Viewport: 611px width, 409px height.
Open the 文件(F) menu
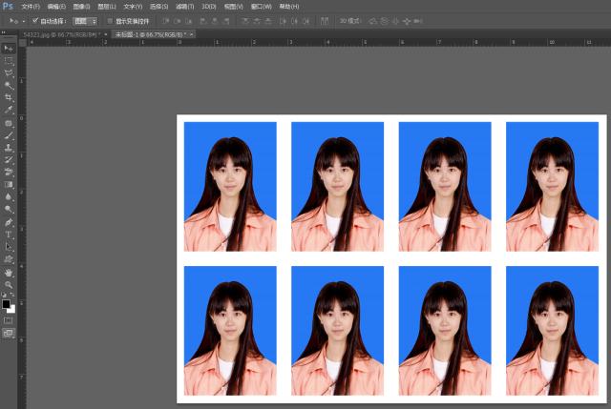click(32, 6)
